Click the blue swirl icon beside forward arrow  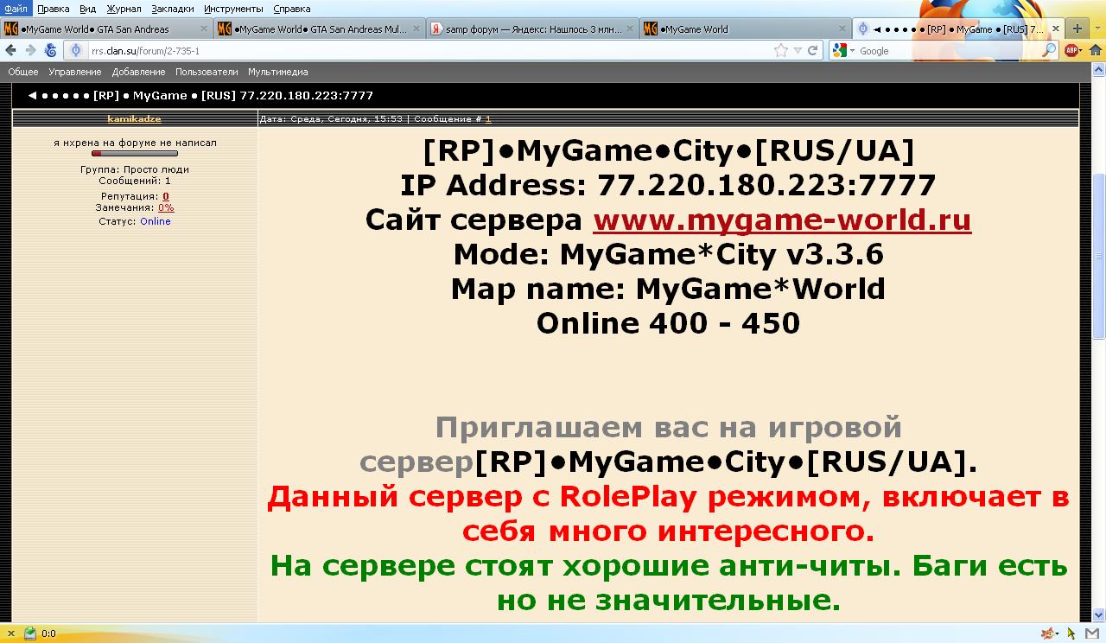point(50,51)
